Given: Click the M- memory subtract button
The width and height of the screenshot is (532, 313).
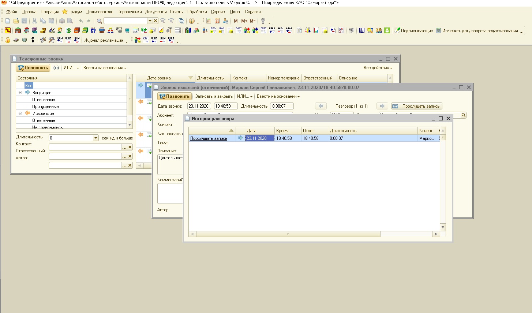Looking at the screenshot, I should point(252,21).
